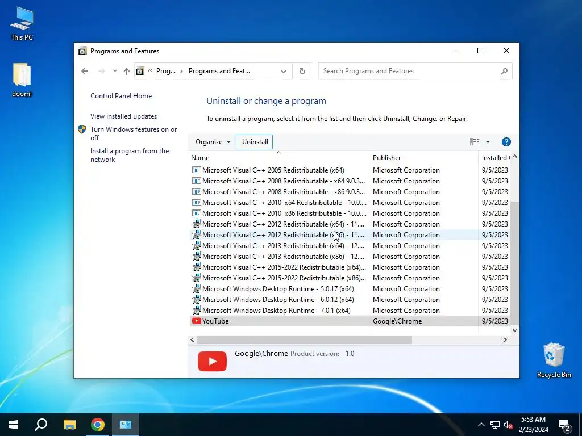582x436 pixels.
Task: Click the Prog... breadcrumb segment
Action: [165, 71]
